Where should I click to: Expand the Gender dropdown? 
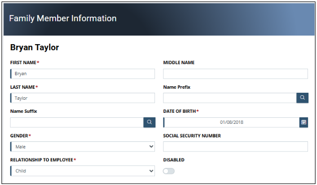pos(82,146)
